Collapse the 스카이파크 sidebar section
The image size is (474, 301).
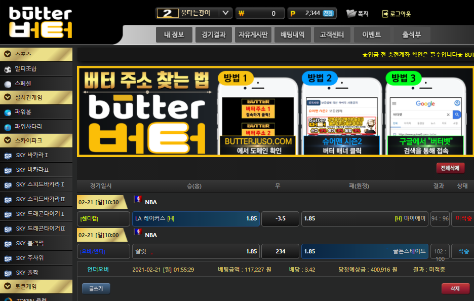8,140
